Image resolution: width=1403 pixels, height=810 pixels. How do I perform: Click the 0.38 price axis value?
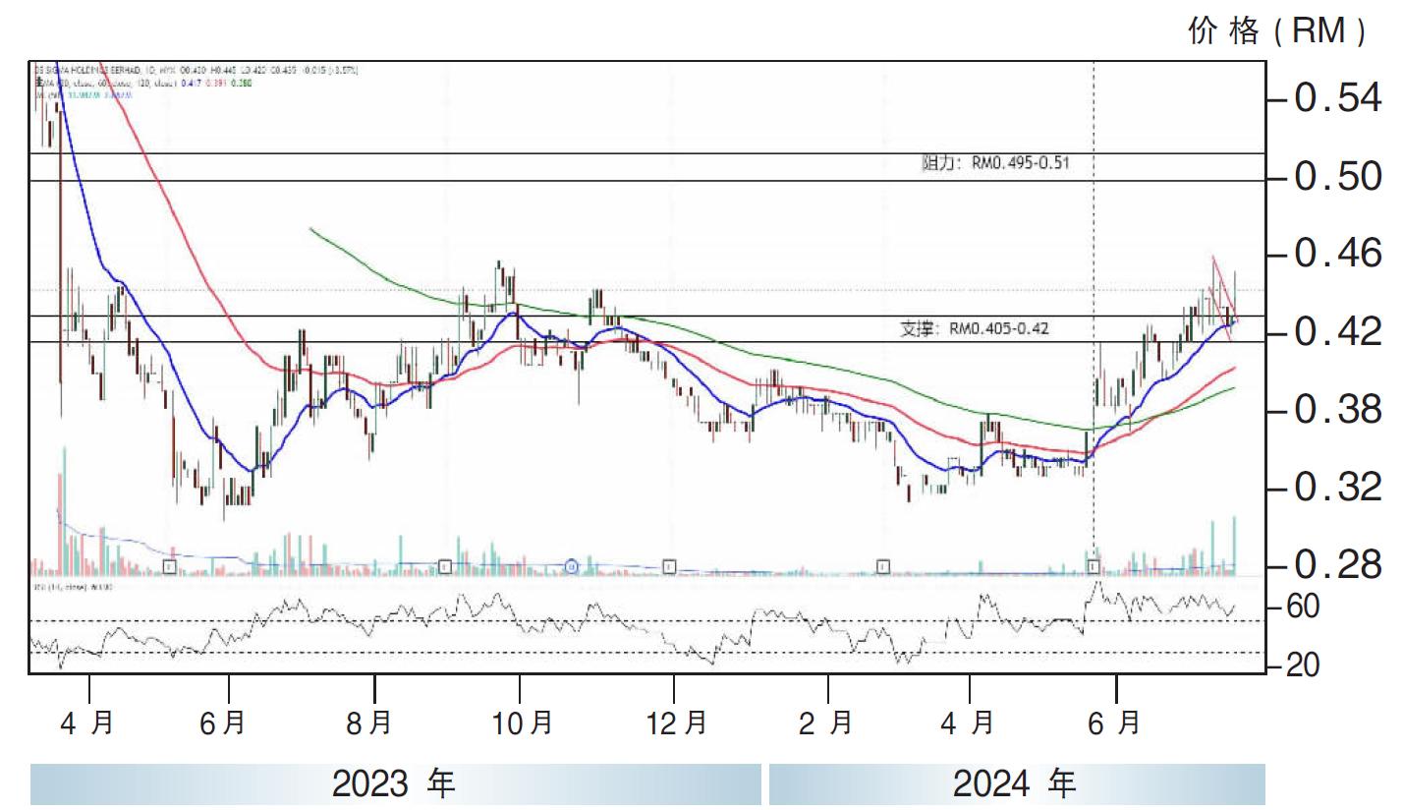click(1338, 410)
